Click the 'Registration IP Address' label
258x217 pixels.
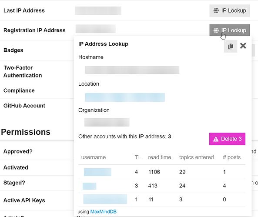pos(34,30)
